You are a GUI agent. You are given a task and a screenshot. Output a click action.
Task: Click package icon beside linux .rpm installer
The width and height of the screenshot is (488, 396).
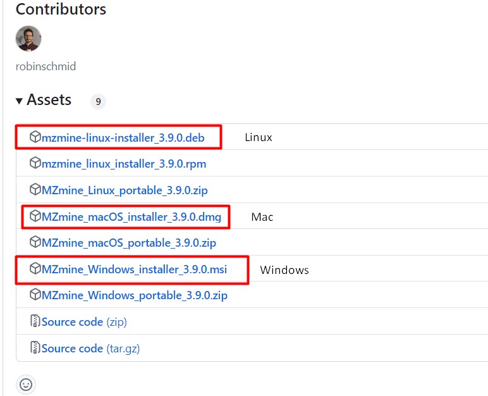(35, 163)
